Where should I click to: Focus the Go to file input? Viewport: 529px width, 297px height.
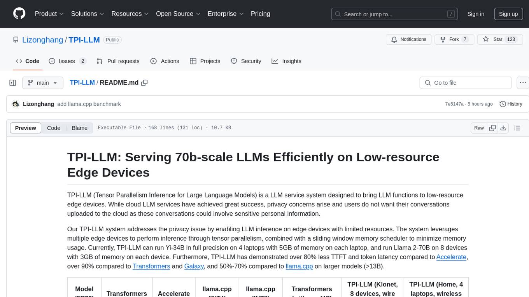[x=466, y=83]
